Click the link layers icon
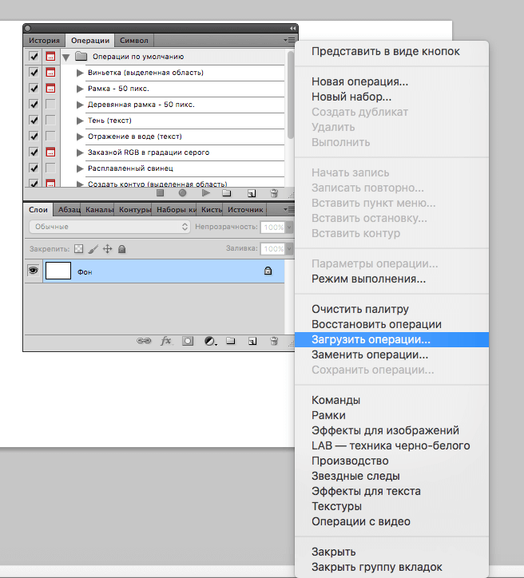The height and width of the screenshot is (578, 524). 144,341
